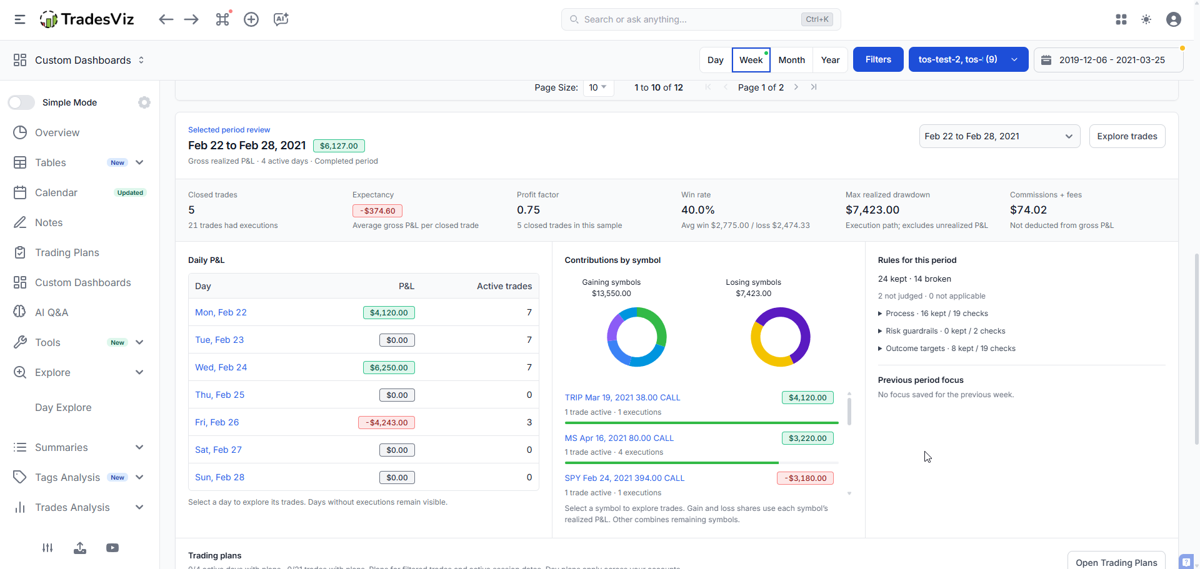Open the user account avatar icon

coord(1174,19)
